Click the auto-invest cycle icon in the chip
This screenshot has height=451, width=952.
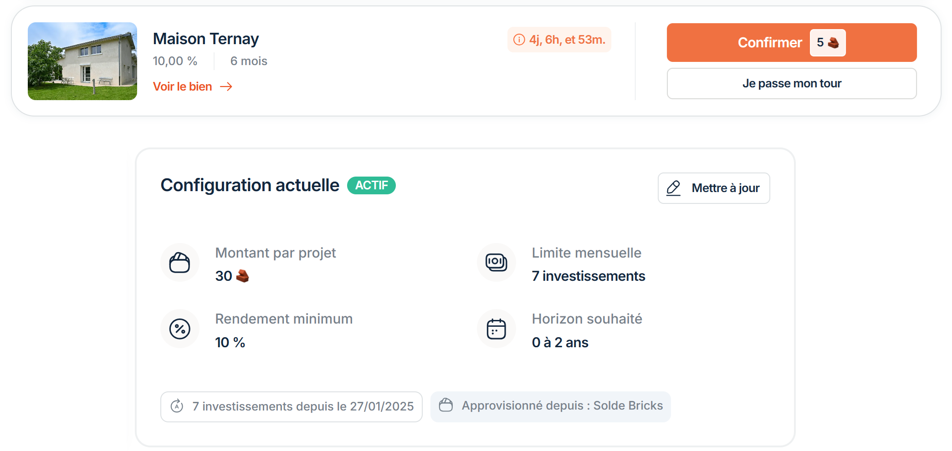coord(177,406)
